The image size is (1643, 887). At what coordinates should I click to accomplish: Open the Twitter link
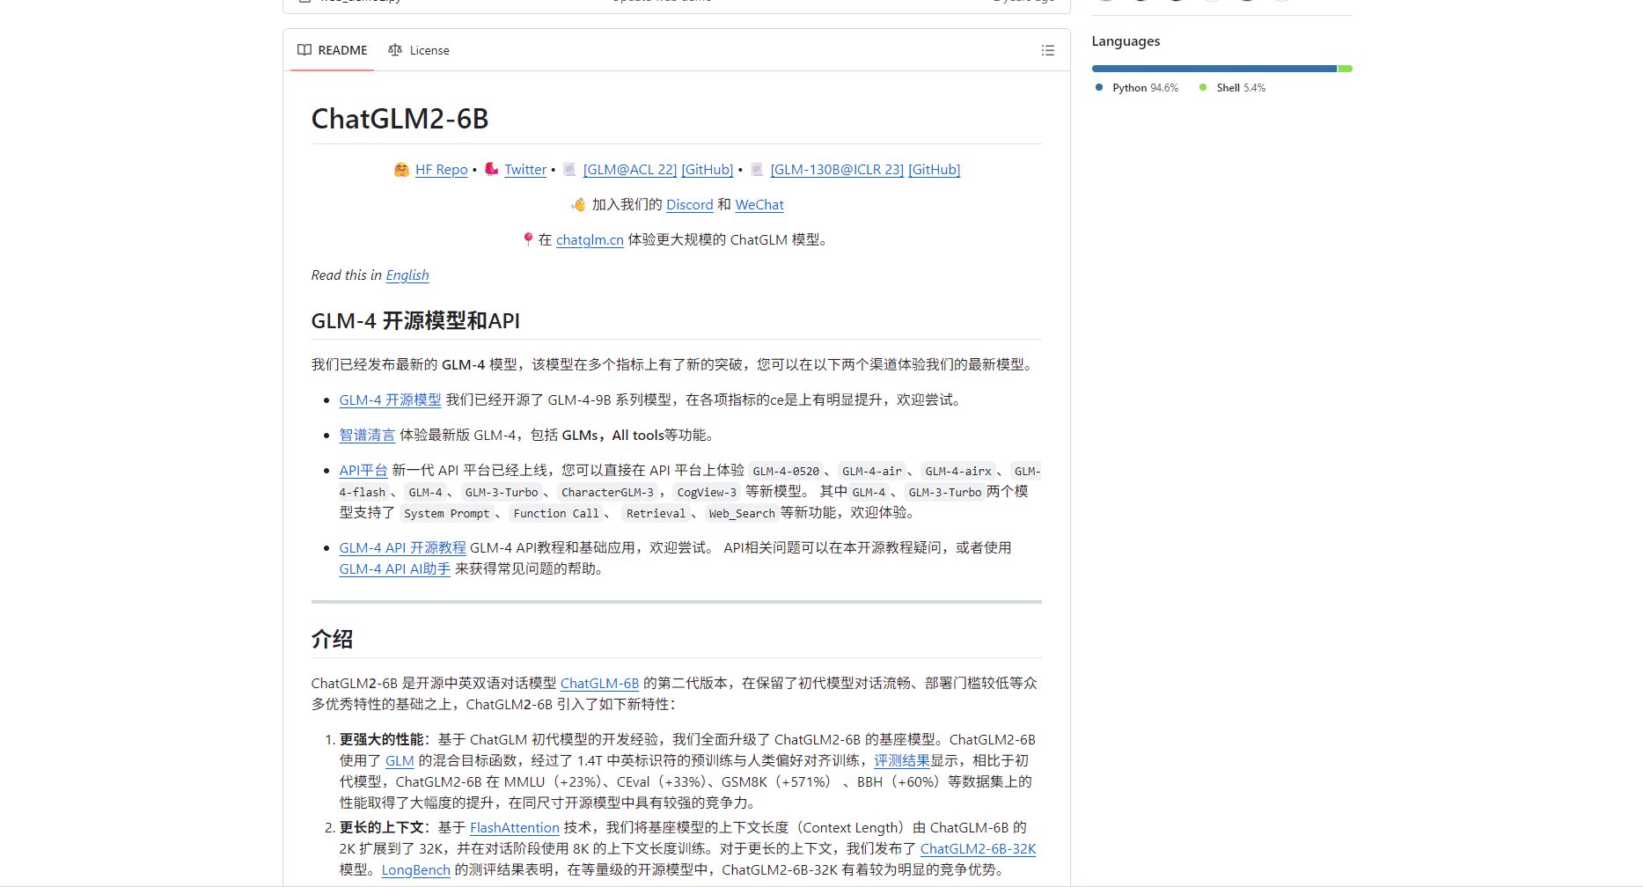(525, 170)
